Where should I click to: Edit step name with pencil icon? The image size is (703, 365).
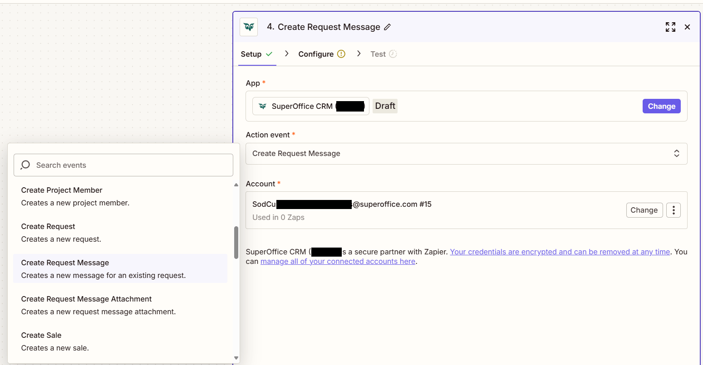pyautogui.click(x=387, y=27)
